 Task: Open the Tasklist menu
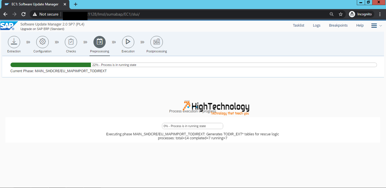298,25
